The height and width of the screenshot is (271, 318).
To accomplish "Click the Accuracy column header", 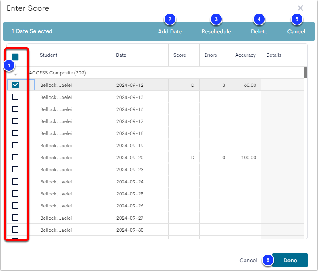I will (245, 55).
